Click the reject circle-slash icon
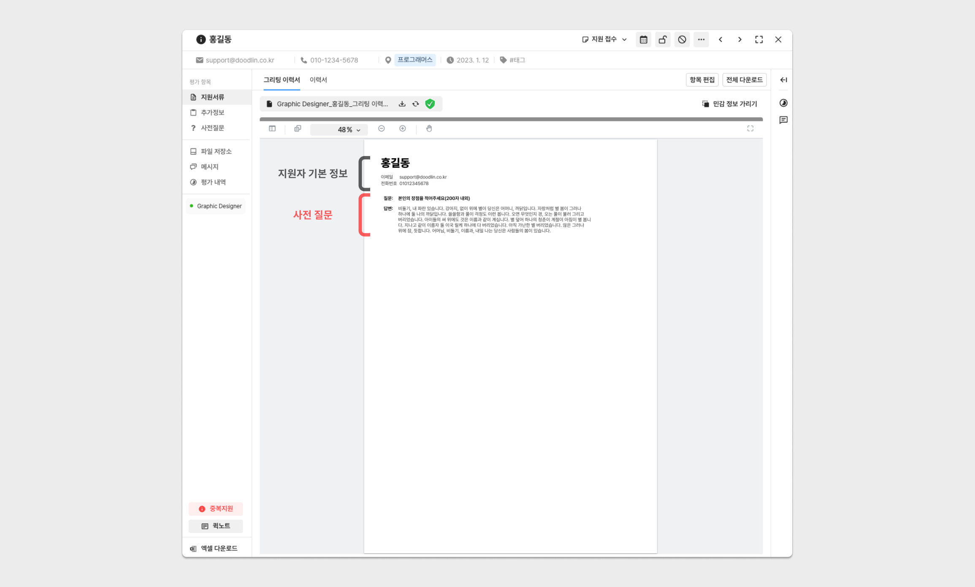This screenshot has height=587, width=975. 682,40
